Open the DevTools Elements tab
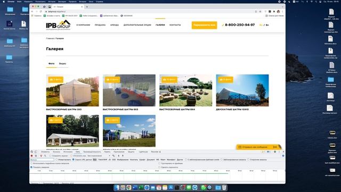Viewport: 341px width, 192px height. (x=45, y=151)
